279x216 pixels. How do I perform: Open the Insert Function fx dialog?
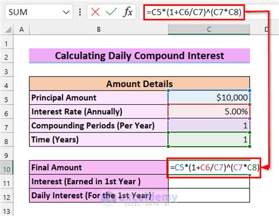coord(128,12)
